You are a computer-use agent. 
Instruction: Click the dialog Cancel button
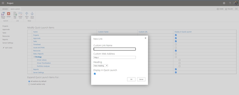click(141, 79)
